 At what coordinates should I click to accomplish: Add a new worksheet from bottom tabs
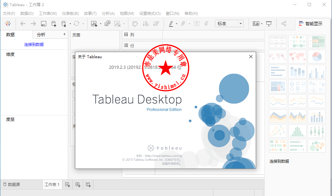[67, 185]
